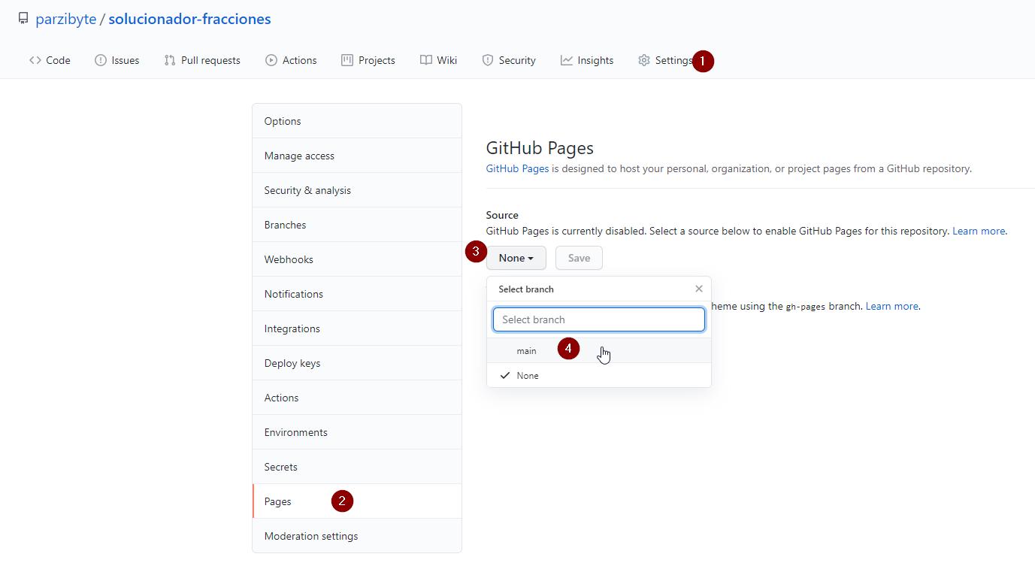Image resolution: width=1035 pixels, height=569 pixels.
Task: Open Deploy keys settings
Action: (357, 363)
